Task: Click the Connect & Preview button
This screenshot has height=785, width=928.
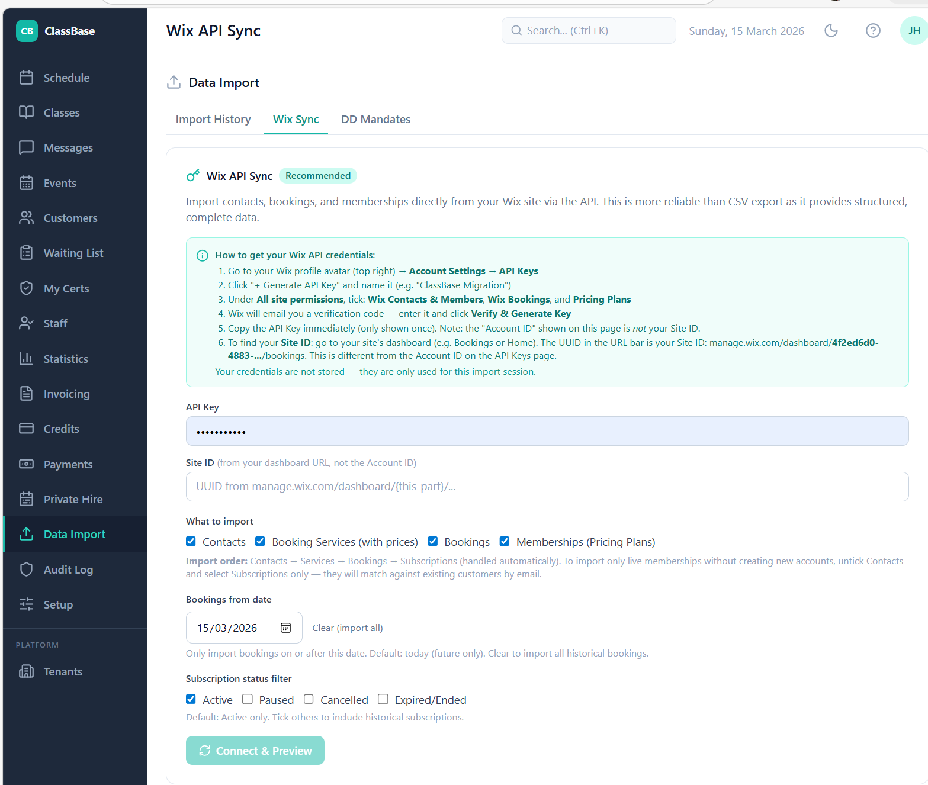Action: 255,751
